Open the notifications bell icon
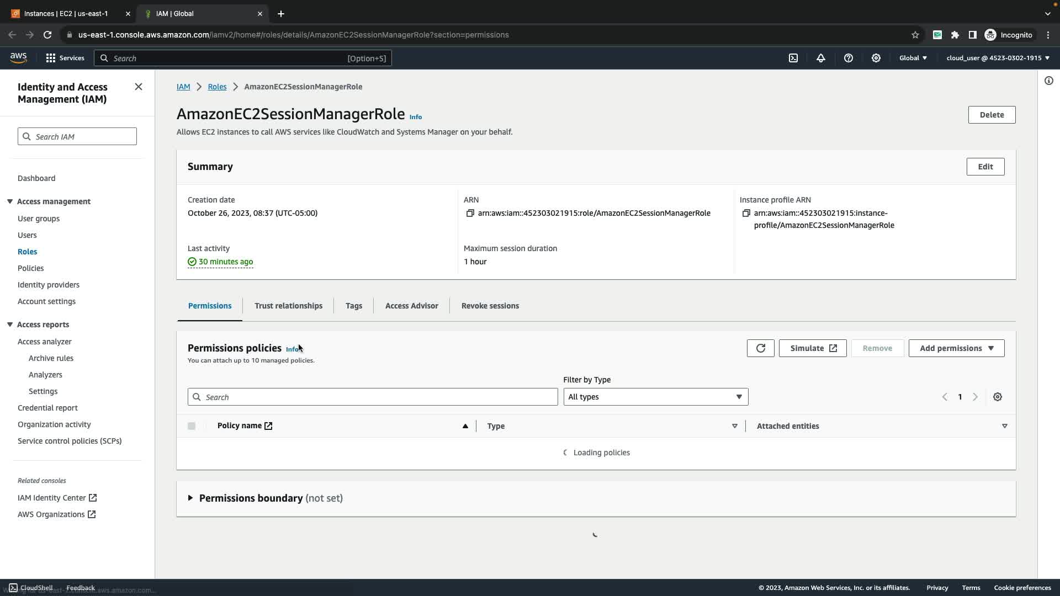1060x596 pixels. (x=821, y=58)
